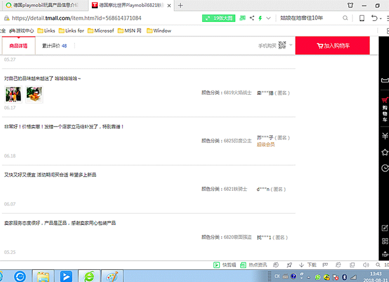This screenshot has width=389, height=282.
Task: Click the search magnifier in address bar
Action: point(345,18)
